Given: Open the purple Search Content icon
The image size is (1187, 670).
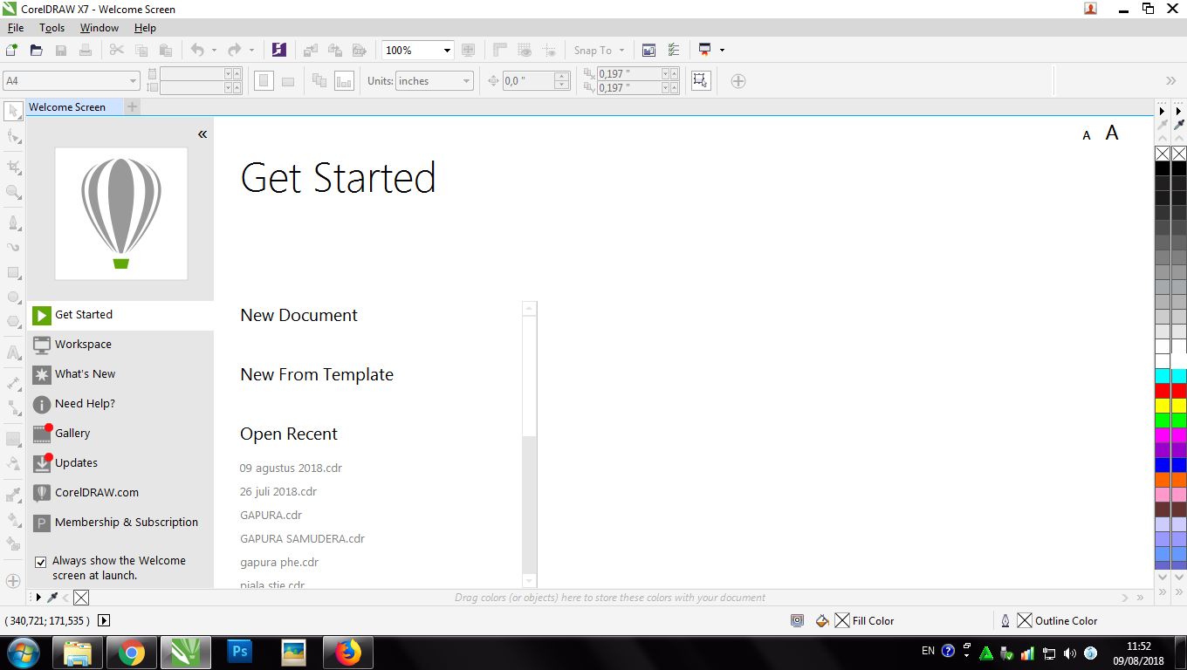Looking at the screenshot, I should [279, 50].
